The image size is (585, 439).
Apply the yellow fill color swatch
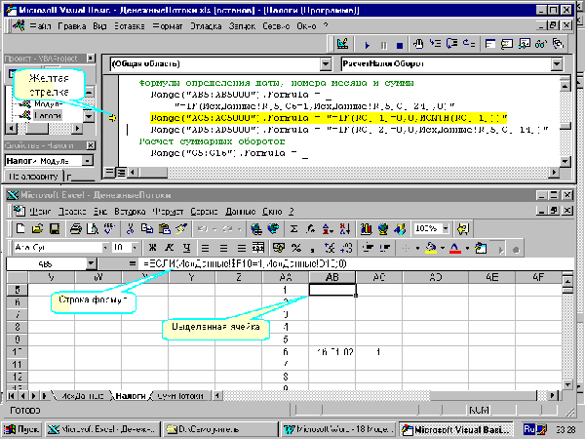pyautogui.click(x=432, y=248)
